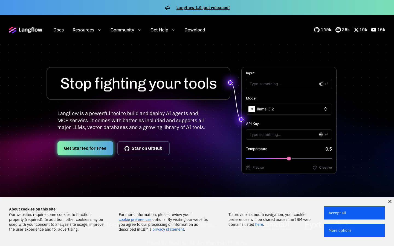Open the GitHub link showing 149k

tap(323, 30)
